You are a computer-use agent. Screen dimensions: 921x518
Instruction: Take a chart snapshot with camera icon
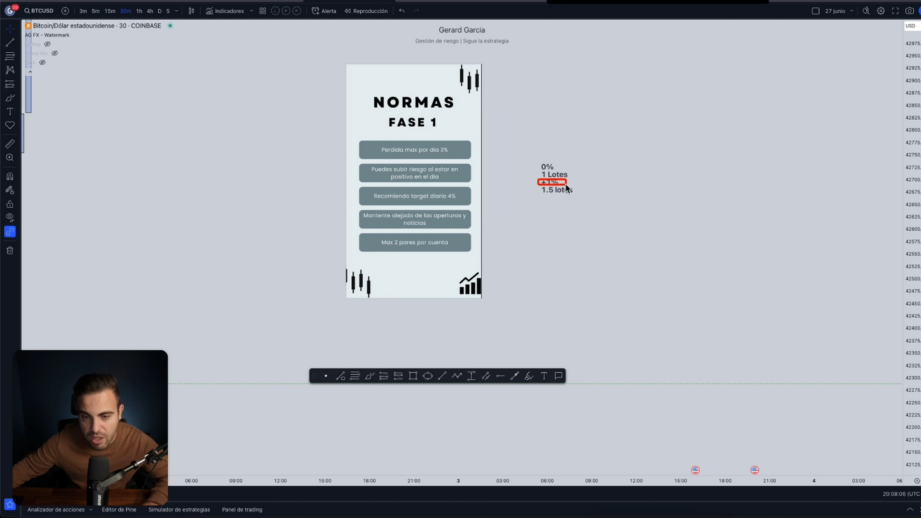pos(910,11)
